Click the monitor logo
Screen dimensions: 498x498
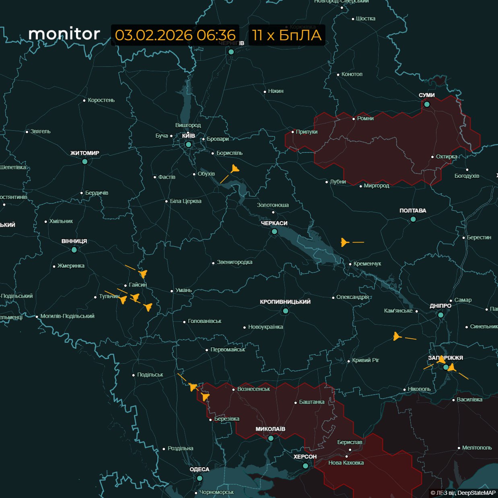point(64,34)
